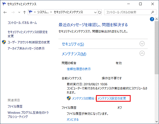Click the システム... breadcrumb in address bar

point(43,12)
